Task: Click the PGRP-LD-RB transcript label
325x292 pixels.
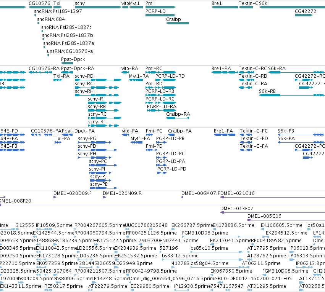Action: click(160, 91)
